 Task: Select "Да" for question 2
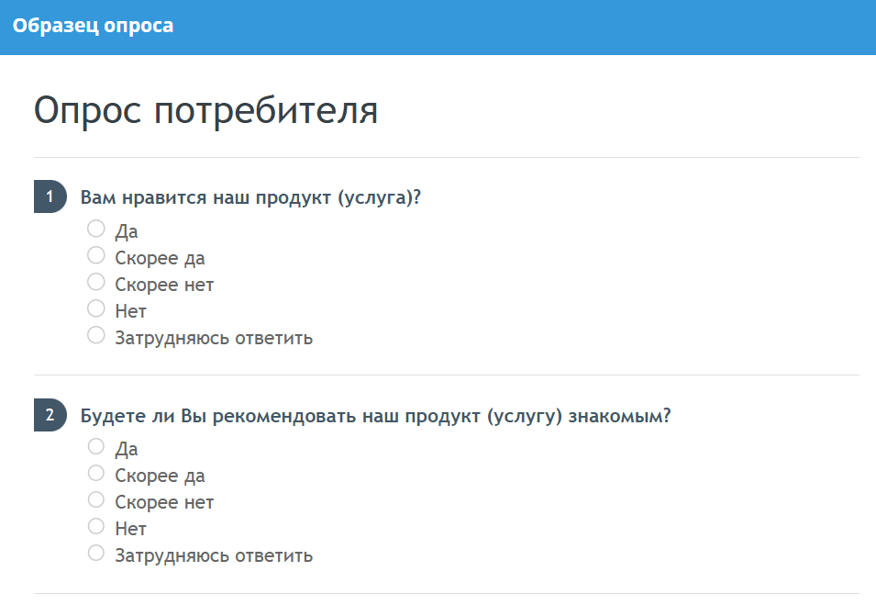(95, 446)
